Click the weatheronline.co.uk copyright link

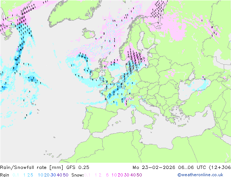tap(200, 175)
